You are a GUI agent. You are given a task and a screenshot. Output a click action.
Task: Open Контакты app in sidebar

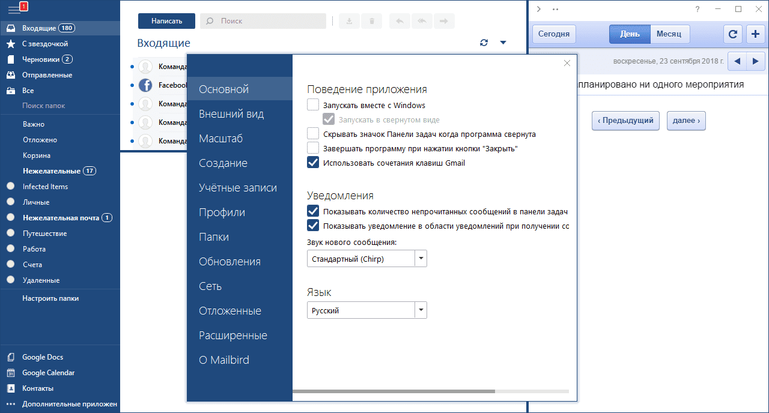[38, 388]
